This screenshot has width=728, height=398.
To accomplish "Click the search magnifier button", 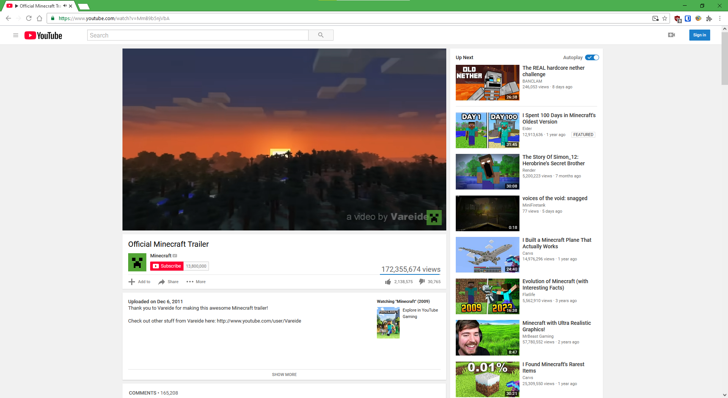I will [321, 35].
